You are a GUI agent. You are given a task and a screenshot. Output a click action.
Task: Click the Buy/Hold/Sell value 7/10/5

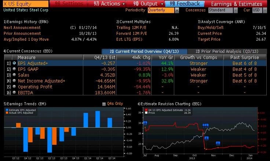259,28
